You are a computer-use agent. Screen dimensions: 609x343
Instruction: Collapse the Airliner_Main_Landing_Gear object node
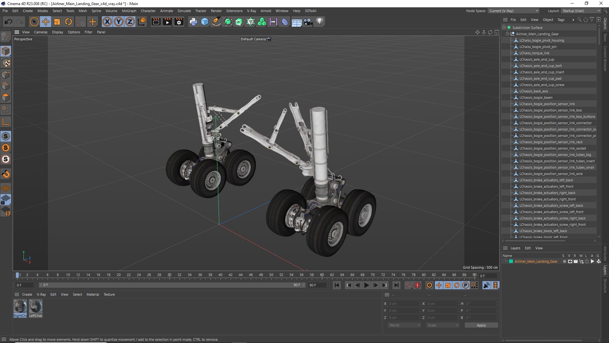pyautogui.click(x=507, y=34)
